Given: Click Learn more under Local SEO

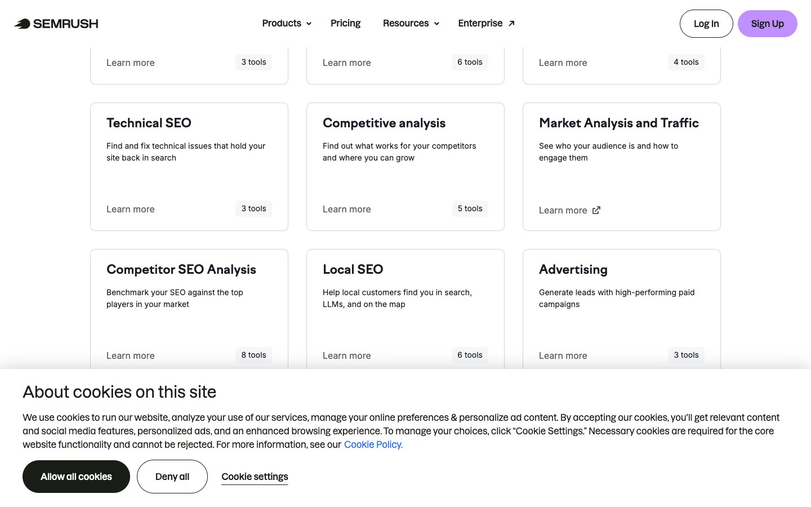Looking at the screenshot, I should click(x=346, y=355).
